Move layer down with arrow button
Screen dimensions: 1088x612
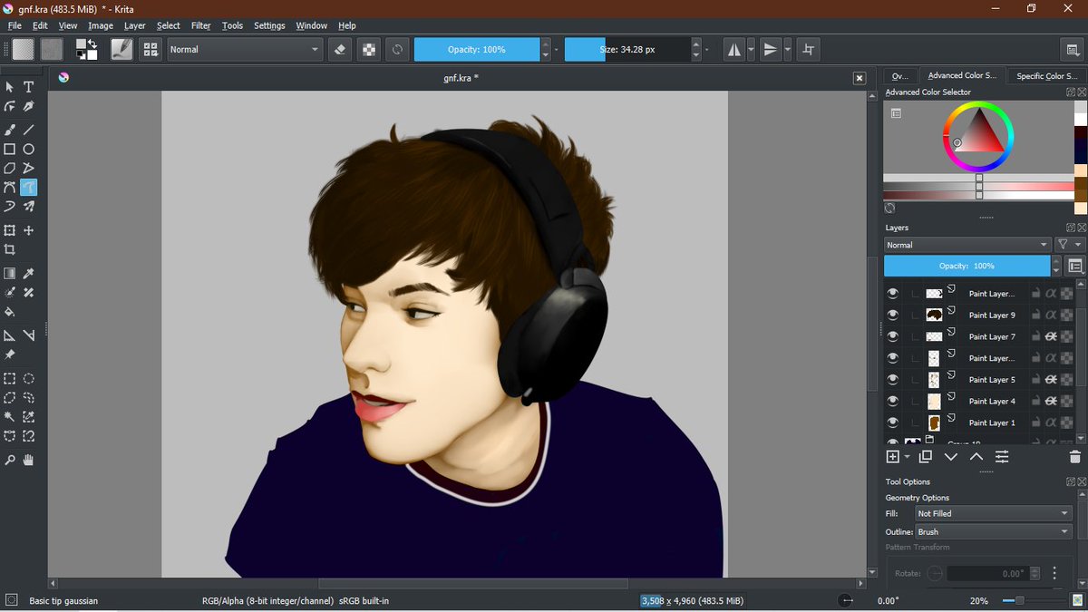[951, 457]
